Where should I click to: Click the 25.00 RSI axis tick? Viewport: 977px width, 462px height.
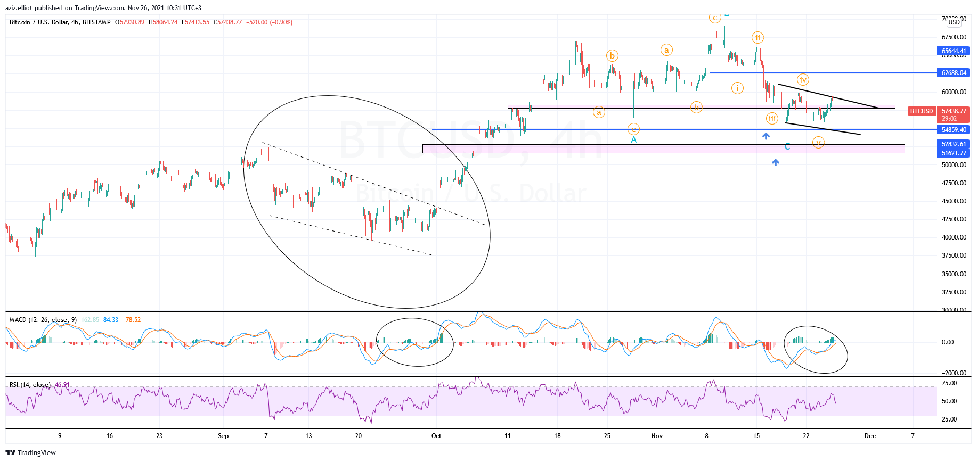click(x=949, y=419)
